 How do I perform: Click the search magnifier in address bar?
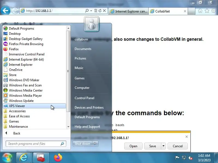[87, 11]
